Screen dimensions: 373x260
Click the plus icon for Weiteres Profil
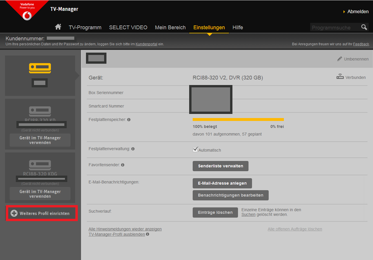point(14,213)
